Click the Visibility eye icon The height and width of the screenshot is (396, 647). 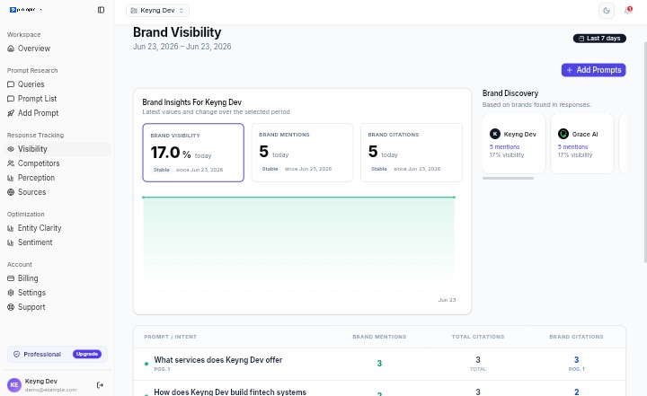tap(11, 149)
